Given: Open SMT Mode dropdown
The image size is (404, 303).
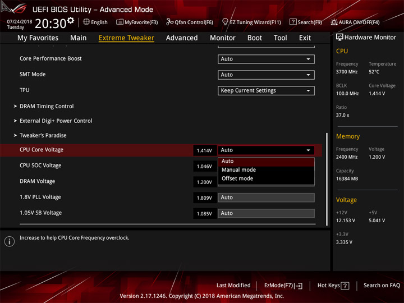Looking at the screenshot, I should click(266, 75).
